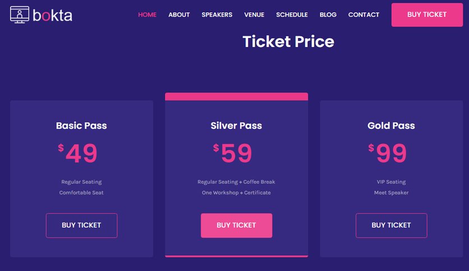Buy the Basic Pass ticket
469x271 pixels.
[x=82, y=226]
